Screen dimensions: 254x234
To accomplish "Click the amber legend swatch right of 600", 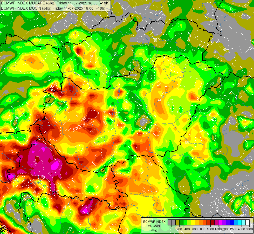I will click(197, 223).
